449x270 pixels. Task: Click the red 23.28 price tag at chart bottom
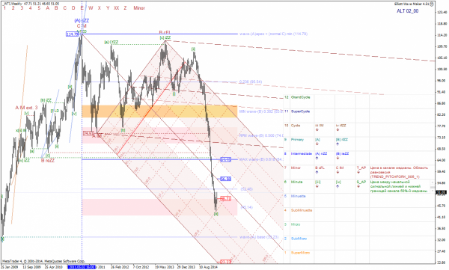coord(226,262)
